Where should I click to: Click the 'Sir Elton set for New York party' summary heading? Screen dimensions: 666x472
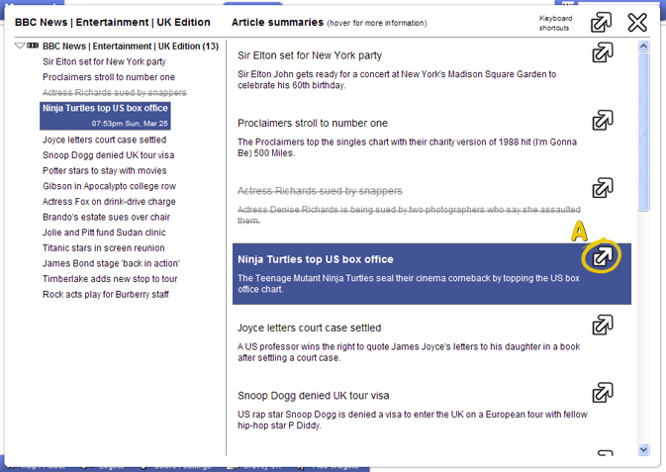[310, 55]
